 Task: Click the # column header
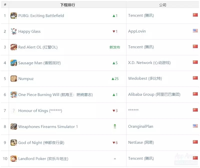pos(5,5)
